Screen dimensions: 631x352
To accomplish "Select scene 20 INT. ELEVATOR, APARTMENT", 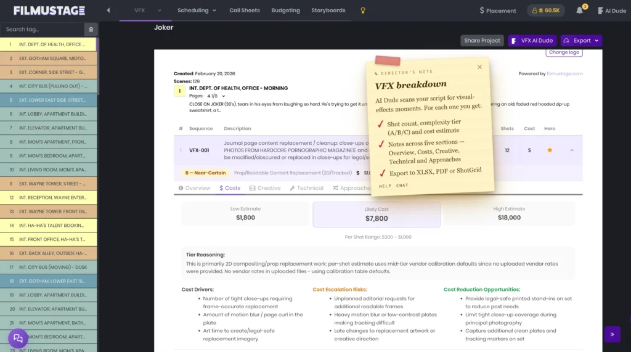I will (48, 309).
